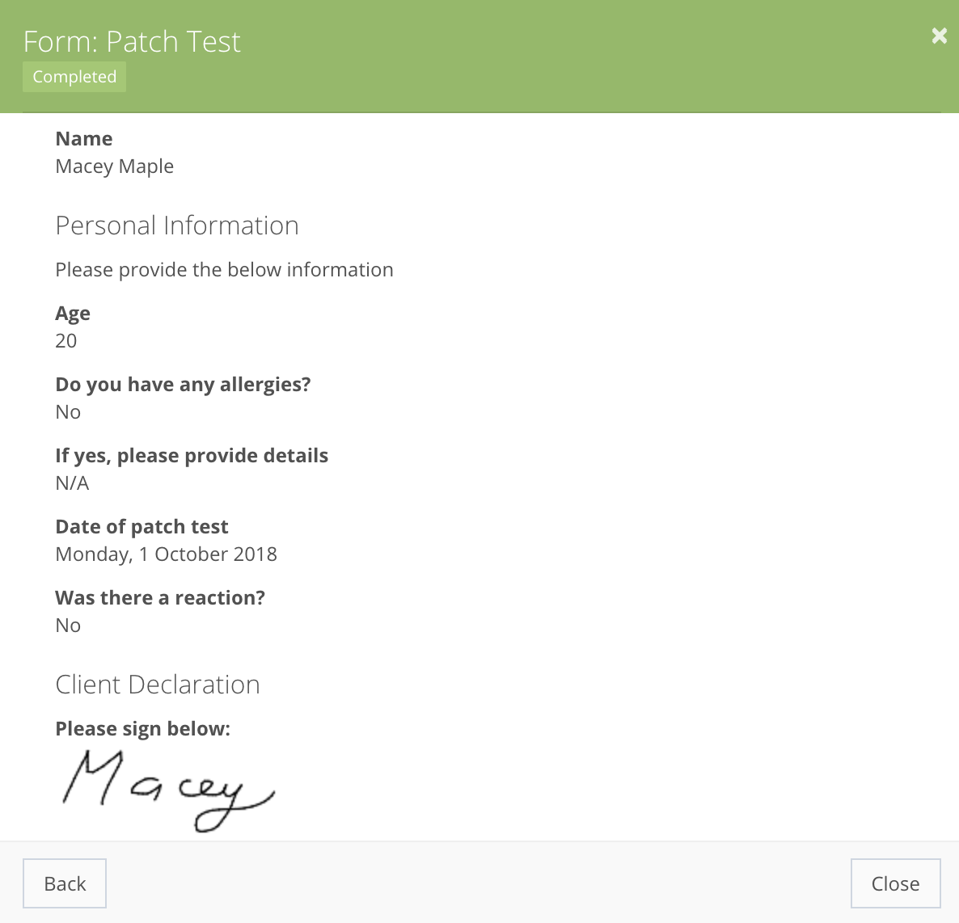Click the Client Declaration heading

click(158, 685)
